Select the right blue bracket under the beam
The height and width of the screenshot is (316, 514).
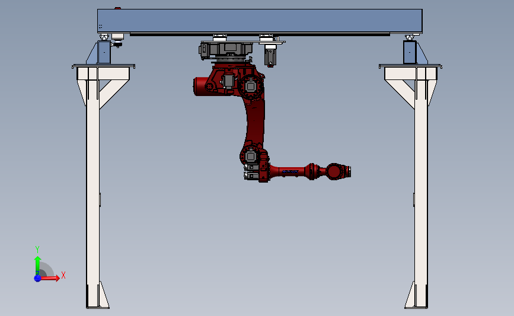coord(410,52)
